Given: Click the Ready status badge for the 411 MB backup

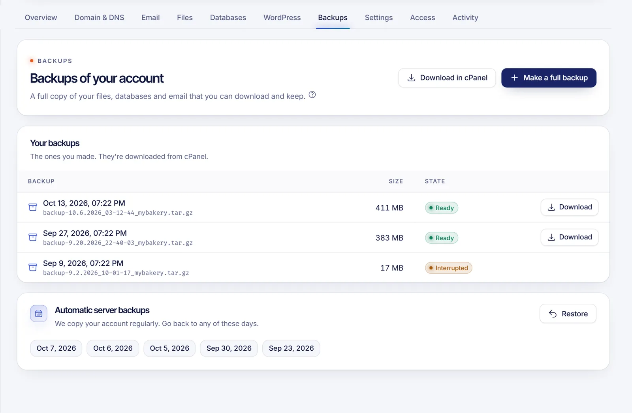Looking at the screenshot, I should (x=441, y=208).
